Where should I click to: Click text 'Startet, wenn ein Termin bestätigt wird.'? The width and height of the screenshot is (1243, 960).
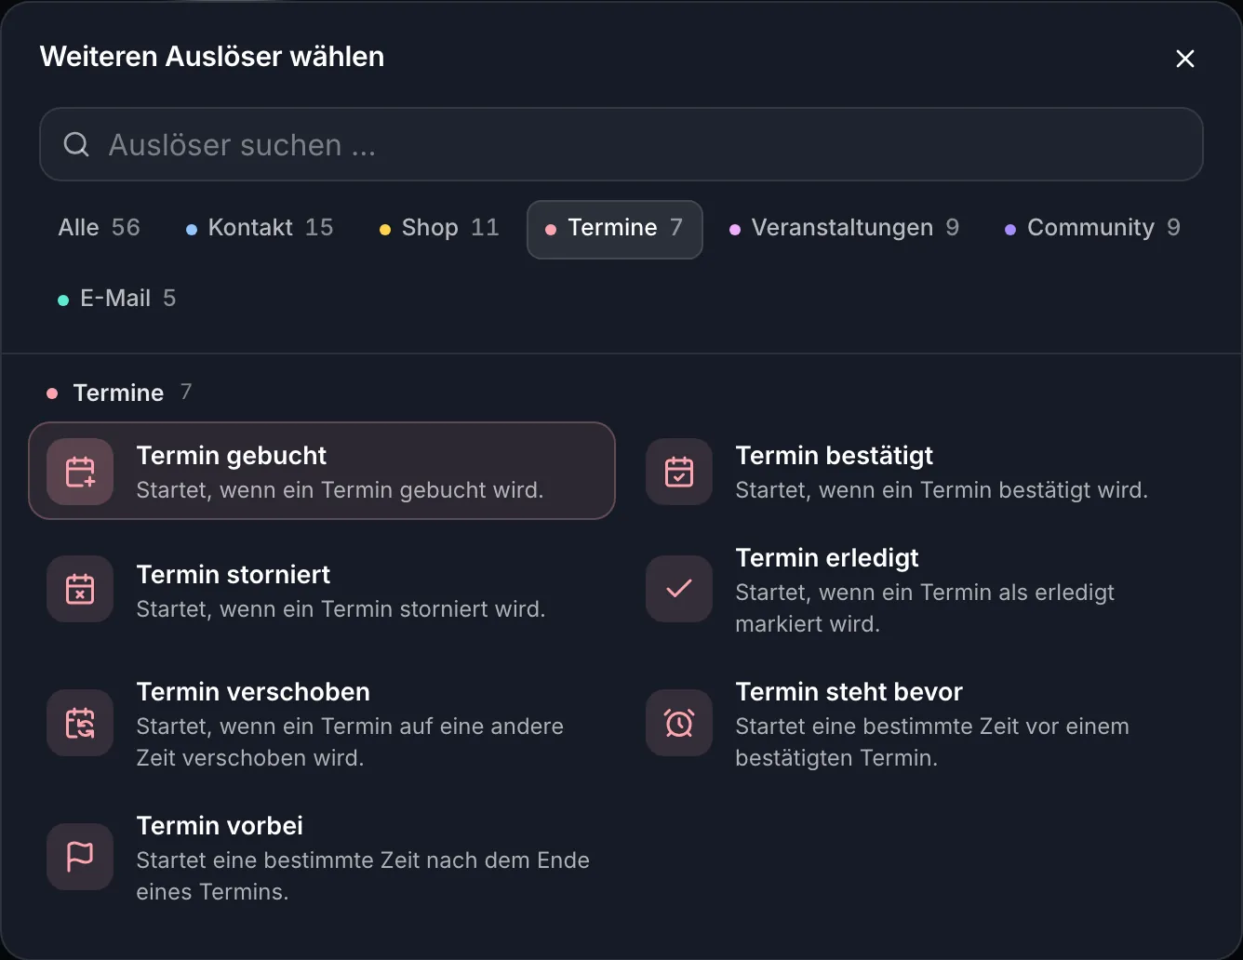click(x=942, y=490)
